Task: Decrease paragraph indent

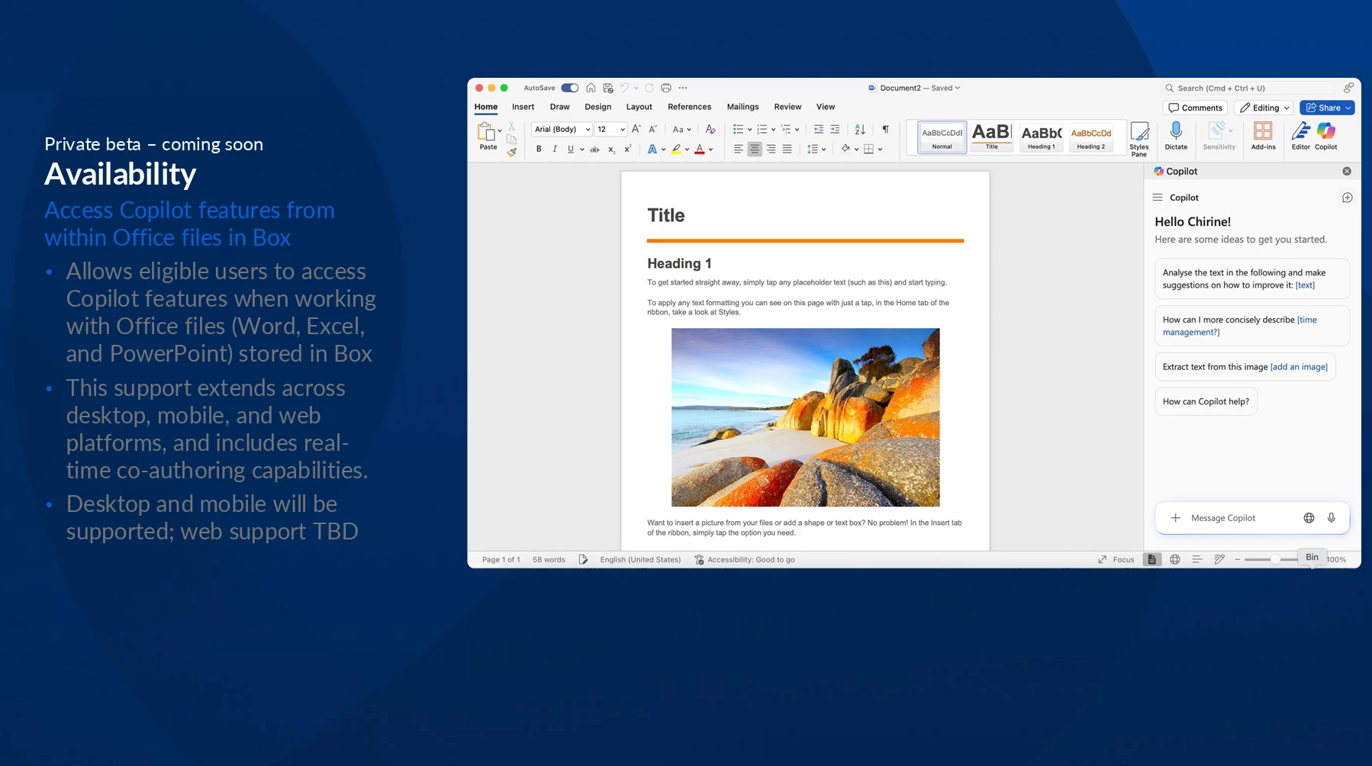Action: pyautogui.click(x=819, y=129)
